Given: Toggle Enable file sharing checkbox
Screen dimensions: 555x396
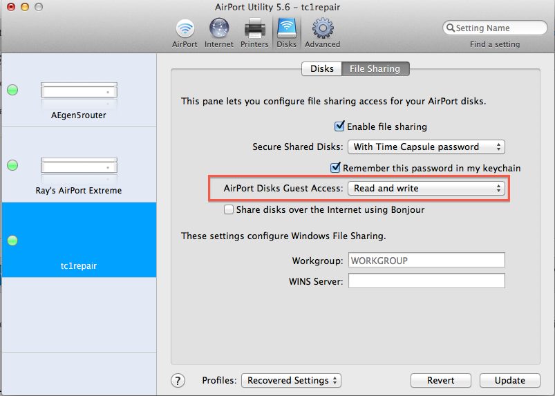Looking at the screenshot, I should (x=339, y=126).
